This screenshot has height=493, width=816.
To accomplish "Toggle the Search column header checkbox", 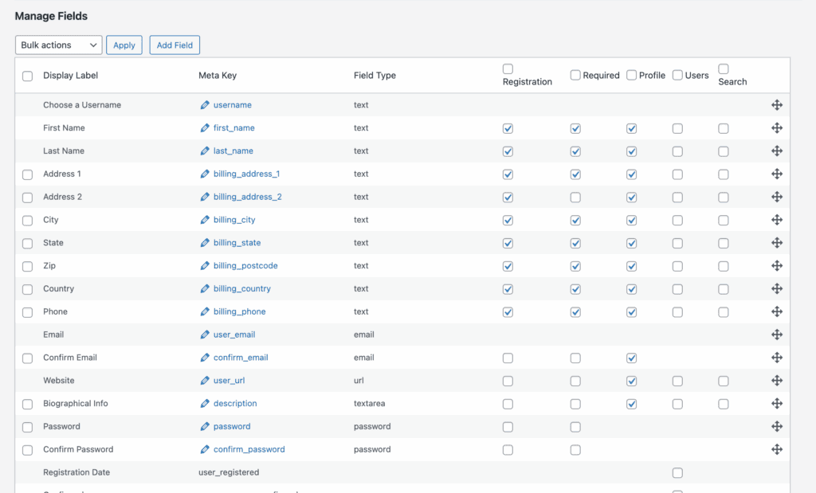I will [x=724, y=68].
